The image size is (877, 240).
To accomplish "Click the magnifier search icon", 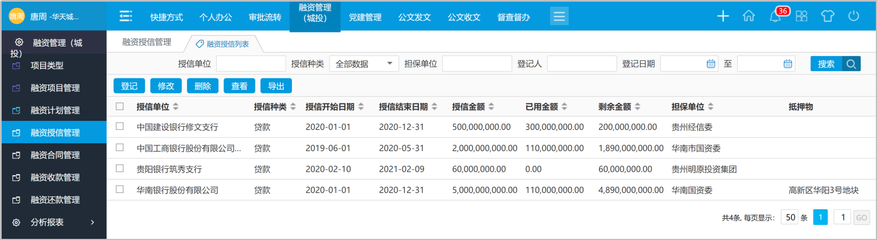I will [x=851, y=64].
